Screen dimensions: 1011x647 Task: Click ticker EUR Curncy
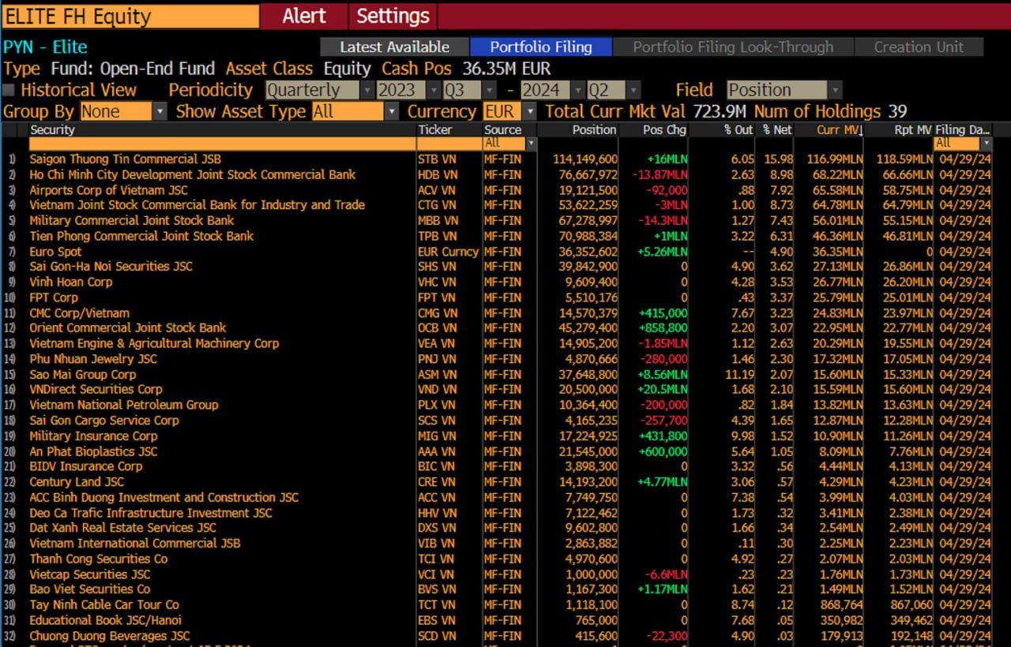click(x=448, y=252)
